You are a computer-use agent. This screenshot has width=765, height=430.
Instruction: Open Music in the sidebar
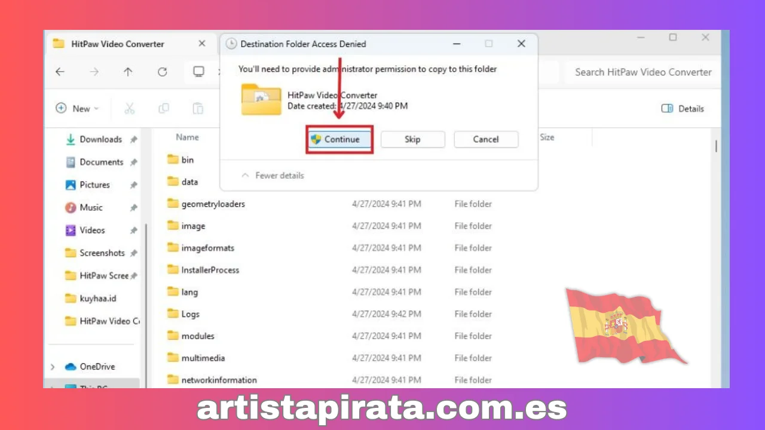coord(91,207)
